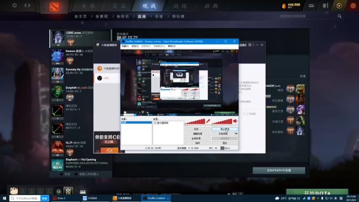
Task: Toggle the workshop bots checkbox
Action: coord(76,174)
